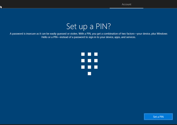The height and width of the screenshot is (125, 177).
Task: Click the text starting "A password is insecure"
Action: (x=88, y=35)
